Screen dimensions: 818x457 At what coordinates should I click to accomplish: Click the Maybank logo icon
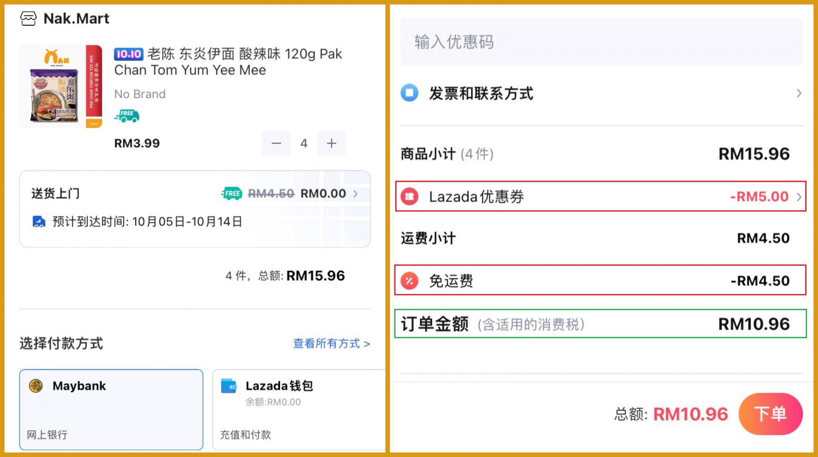pos(36,386)
